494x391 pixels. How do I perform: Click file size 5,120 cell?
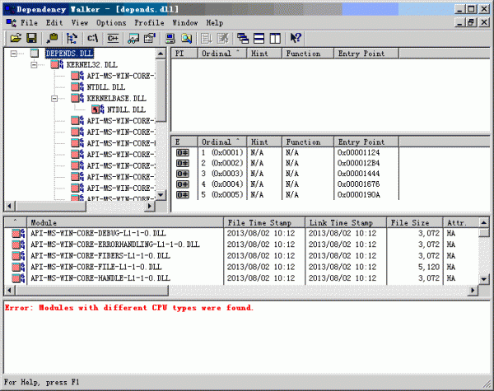(x=429, y=267)
